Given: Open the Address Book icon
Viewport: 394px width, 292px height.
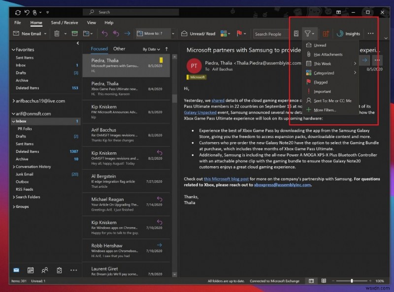Looking at the screenshot, I should [296, 34].
